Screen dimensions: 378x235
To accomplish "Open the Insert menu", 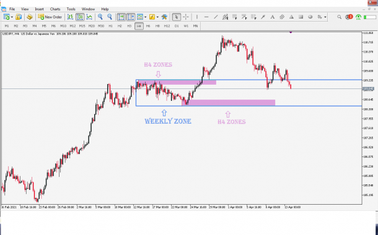I will pos(39,9).
